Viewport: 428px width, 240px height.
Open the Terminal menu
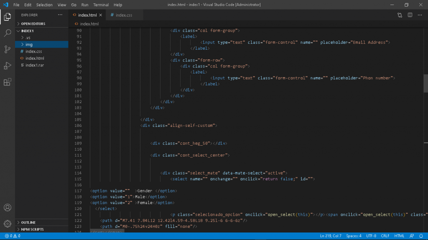click(x=101, y=5)
